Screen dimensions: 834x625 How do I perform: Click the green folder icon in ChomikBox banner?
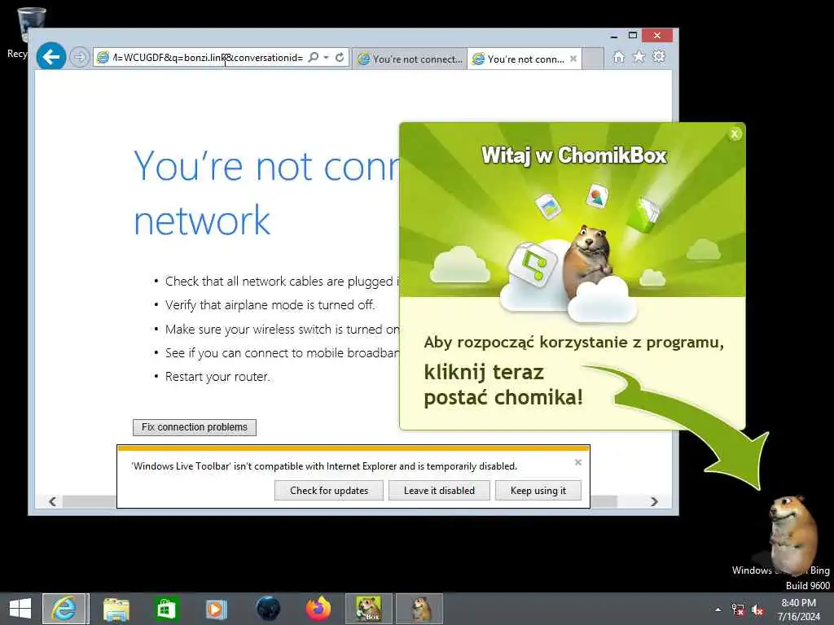pyautogui.click(x=642, y=214)
